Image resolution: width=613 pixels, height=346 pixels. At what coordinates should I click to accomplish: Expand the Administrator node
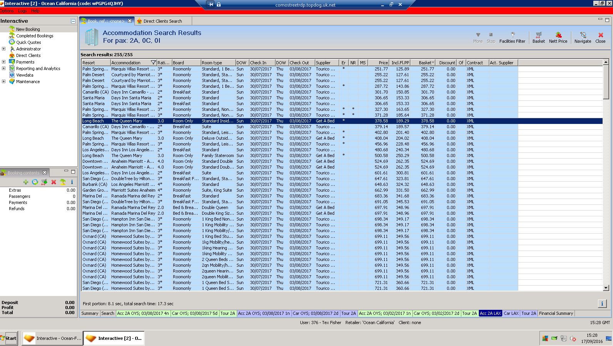pyautogui.click(x=3, y=49)
